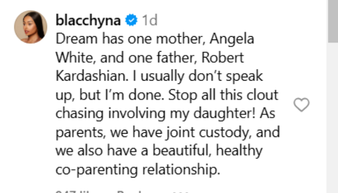This screenshot has height=193, width=338.
Task: Open the blacchyna username link
Action: pyautogui.click(x=89, y=21)
